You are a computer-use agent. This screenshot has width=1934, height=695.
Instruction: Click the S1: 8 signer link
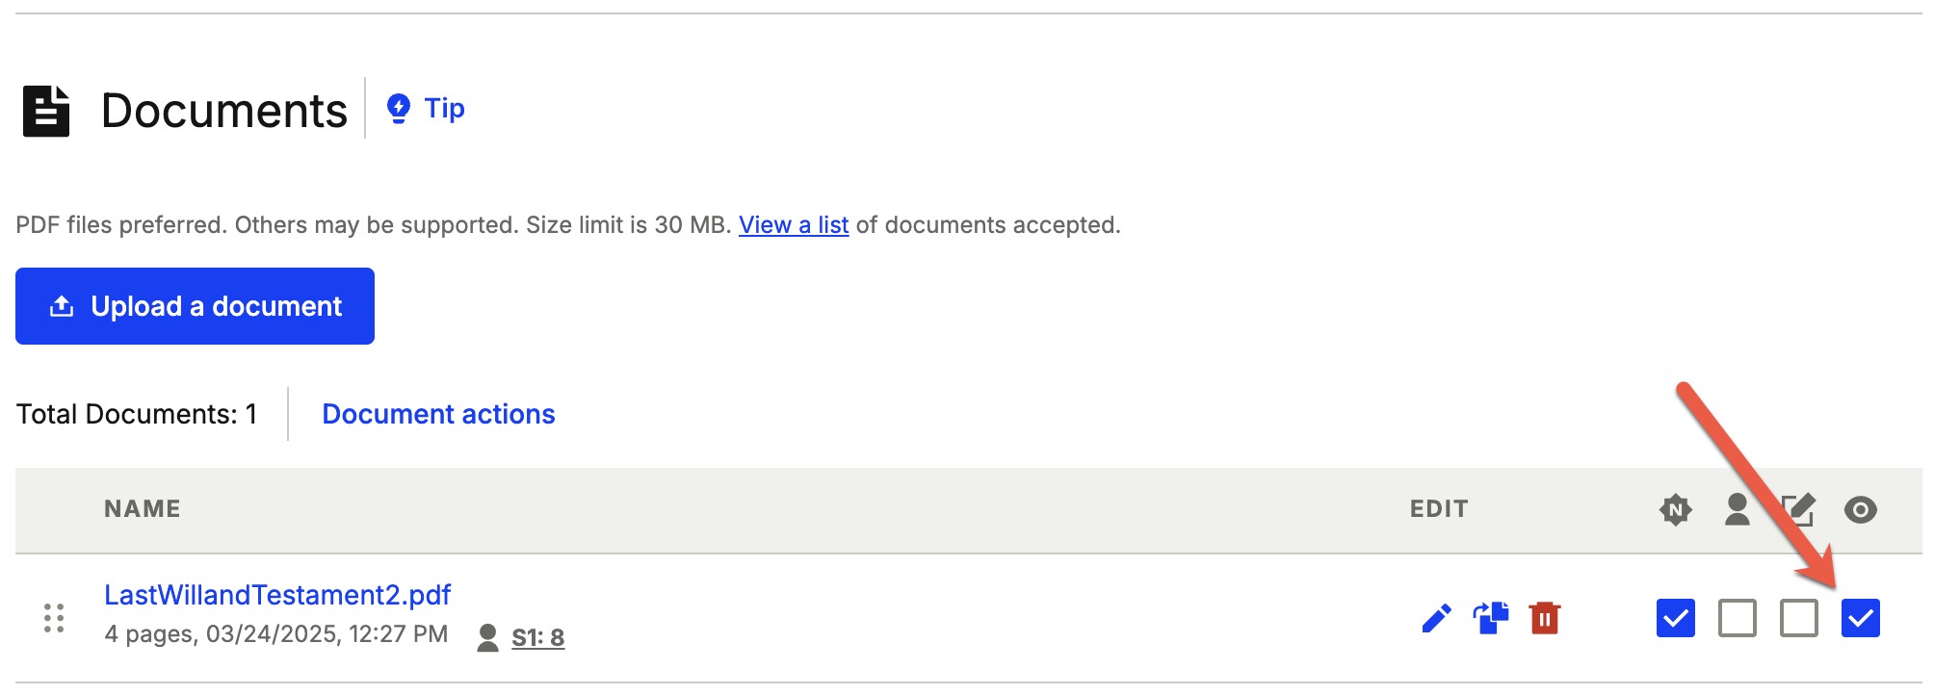537,637
